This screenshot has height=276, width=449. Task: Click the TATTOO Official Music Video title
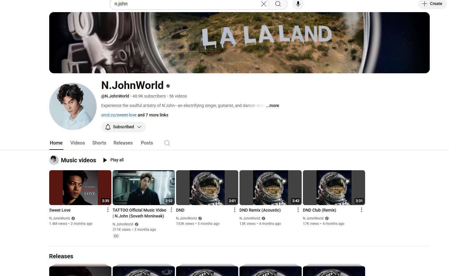140,213
